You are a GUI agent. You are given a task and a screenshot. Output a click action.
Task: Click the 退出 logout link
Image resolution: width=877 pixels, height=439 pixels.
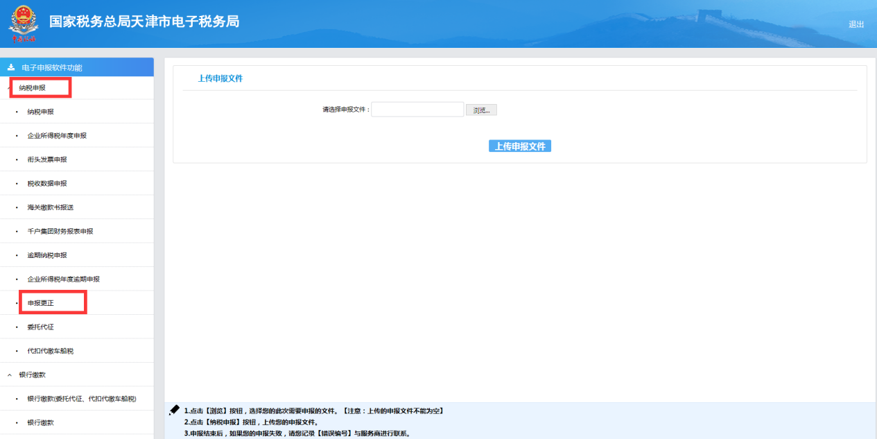856,24
